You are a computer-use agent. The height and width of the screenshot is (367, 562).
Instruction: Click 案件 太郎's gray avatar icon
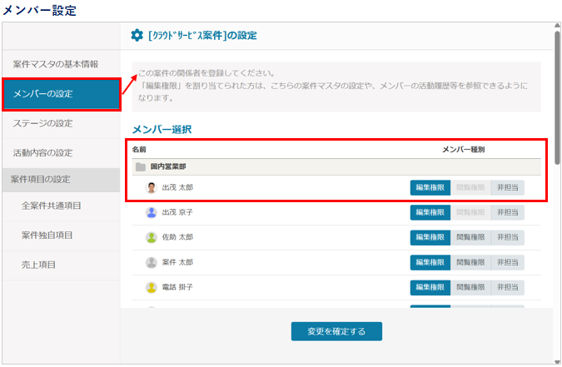[152, 262]
